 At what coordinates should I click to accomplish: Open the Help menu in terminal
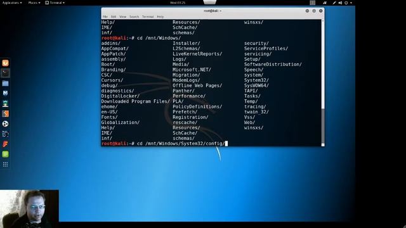(x=160, y=16)
